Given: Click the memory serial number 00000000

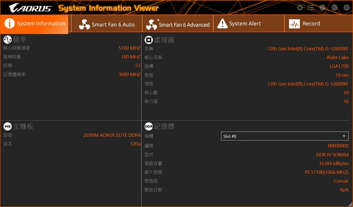Looking at the screenshot, I should click(x=338, y=146).
